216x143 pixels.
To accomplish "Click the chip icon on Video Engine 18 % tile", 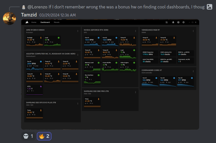I will (x=134, y=63).
